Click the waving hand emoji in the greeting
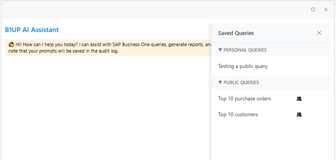 coord(11,45)
